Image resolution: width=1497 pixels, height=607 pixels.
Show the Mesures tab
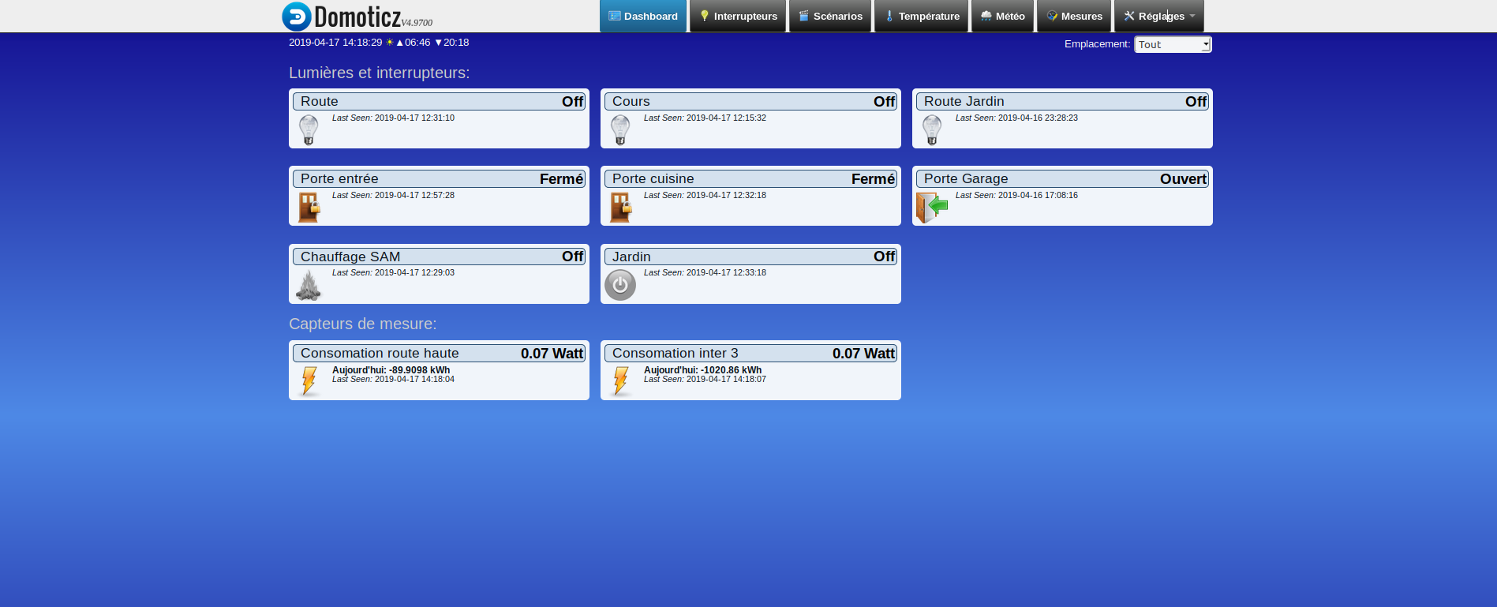[1074, 16]
